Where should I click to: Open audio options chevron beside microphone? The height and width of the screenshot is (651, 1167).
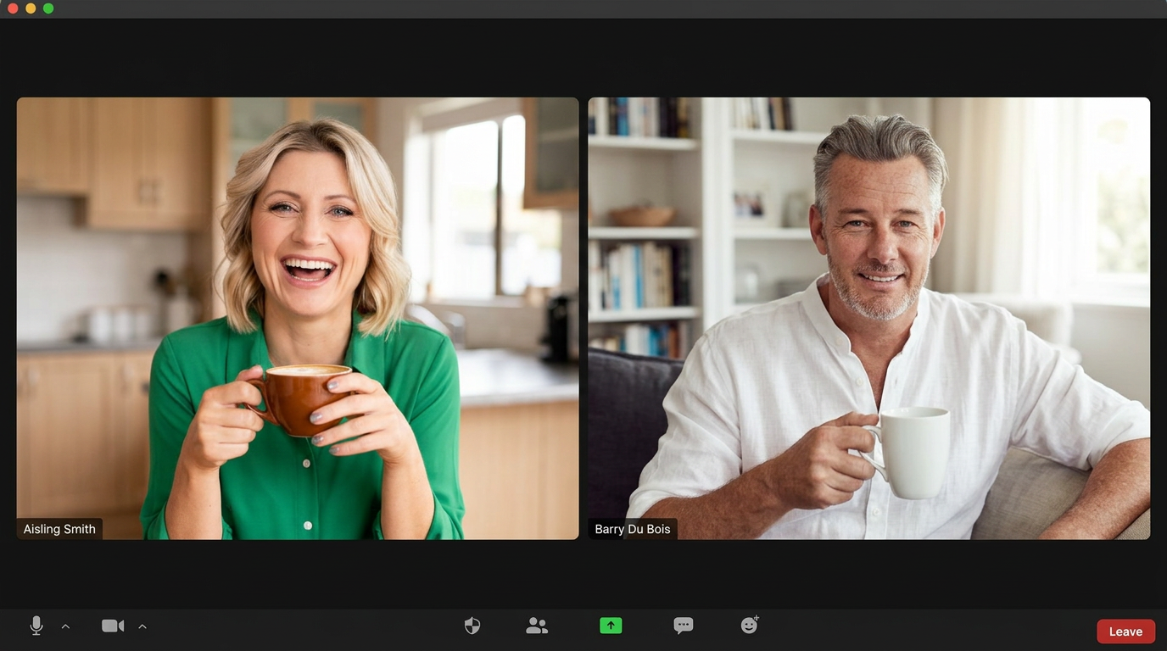[65, 626]
